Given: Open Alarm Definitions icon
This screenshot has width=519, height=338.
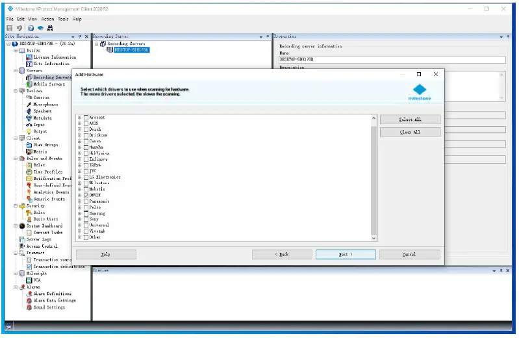Looking at the screenshot, I should pos(29,294).
